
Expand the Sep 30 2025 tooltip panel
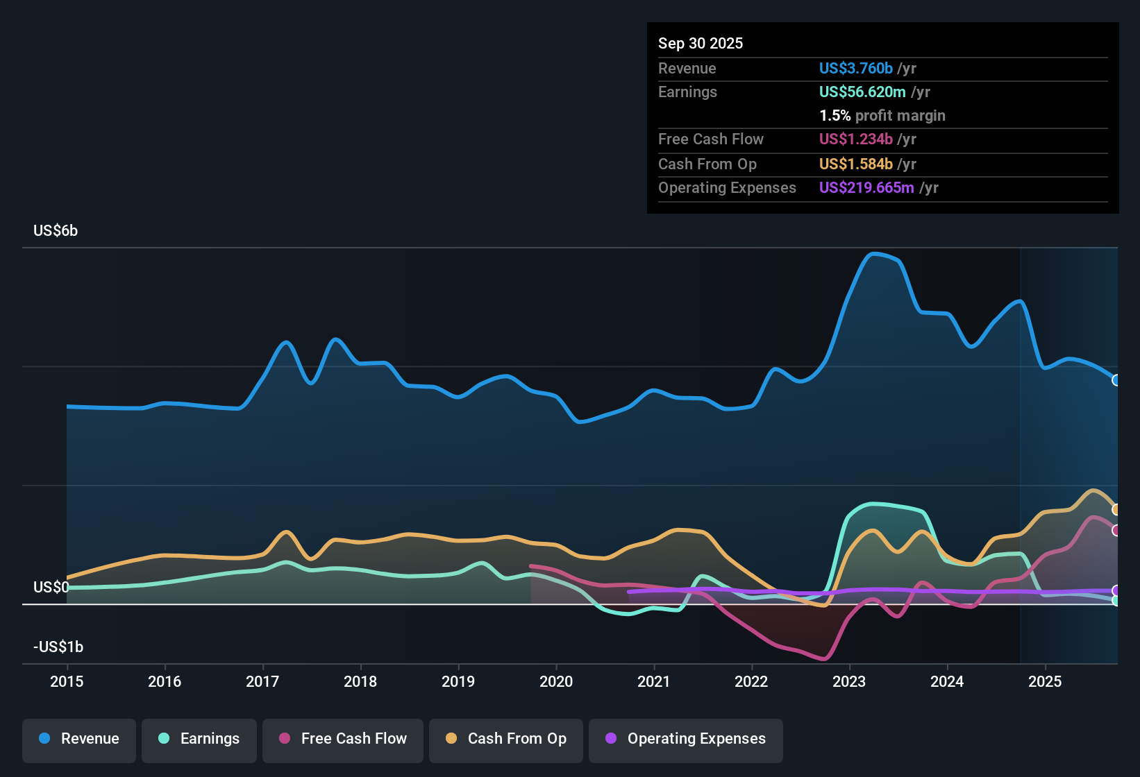[701, 43]
